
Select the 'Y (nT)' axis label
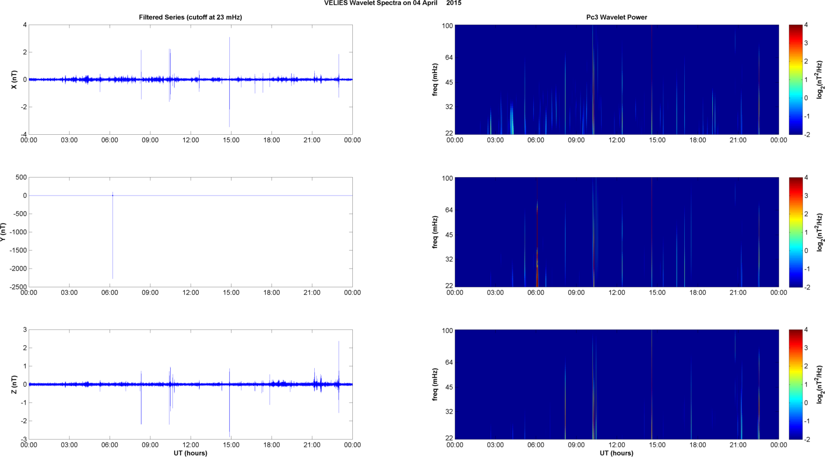(3, 232)
